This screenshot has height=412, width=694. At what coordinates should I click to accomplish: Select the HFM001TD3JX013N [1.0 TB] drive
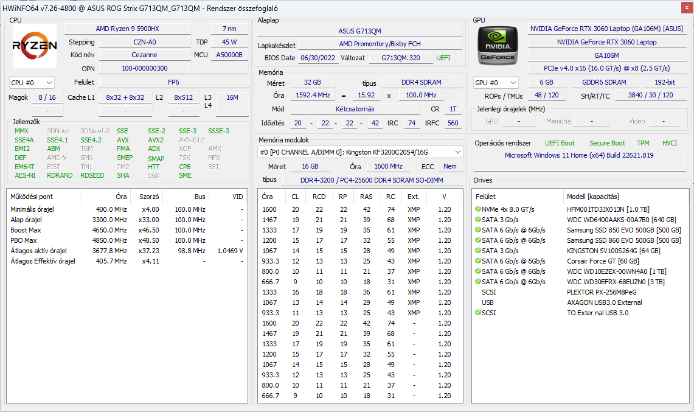pyautogui.click(x=581, y=209)
